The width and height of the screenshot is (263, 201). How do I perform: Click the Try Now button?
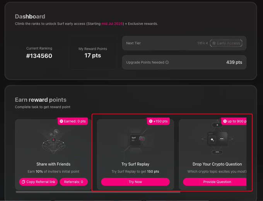tap(135, 182)
